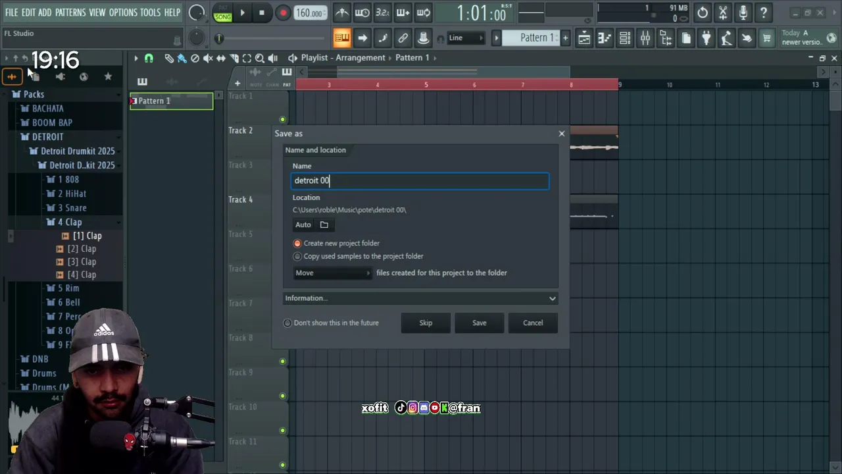This screenshot has height=474, width=842.
Task: Click Skip in the Save as dialog
Action: click(x=426, y=323)
